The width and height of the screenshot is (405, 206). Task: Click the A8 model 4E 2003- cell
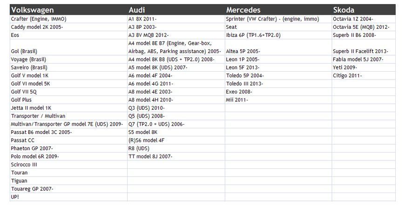tap(176, 92)
